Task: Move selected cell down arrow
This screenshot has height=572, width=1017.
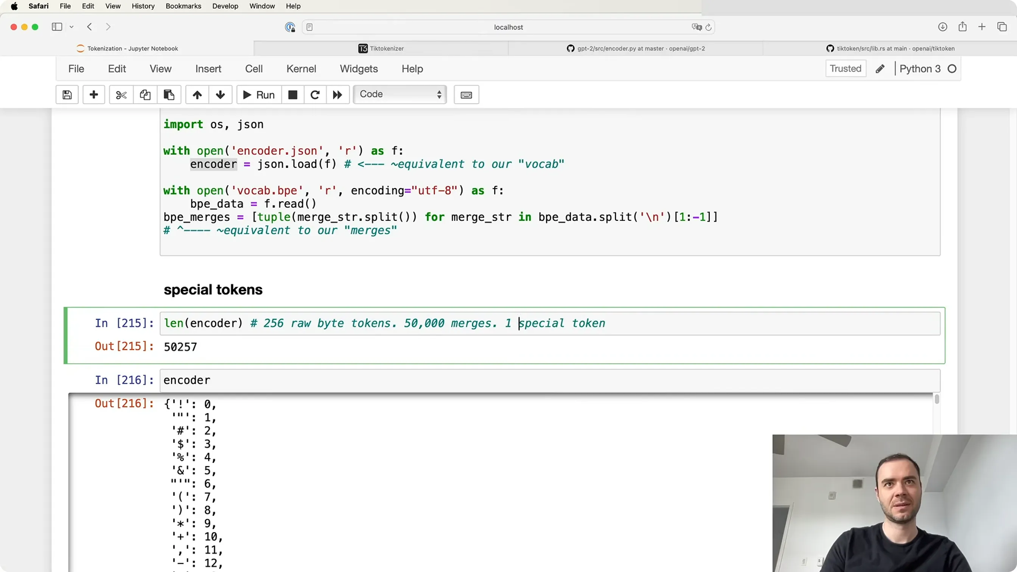Action: point(220,95)
